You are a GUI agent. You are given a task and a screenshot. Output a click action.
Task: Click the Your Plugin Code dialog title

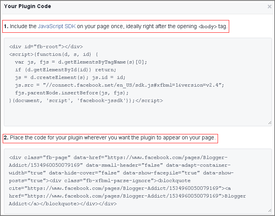[27, 6]
